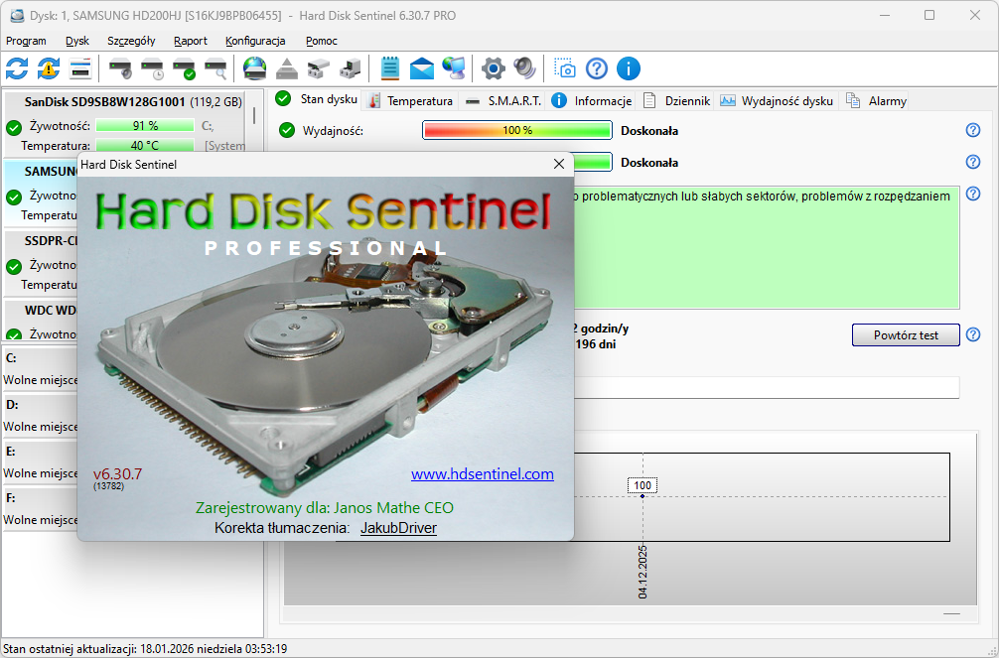Switch to the Informacje tab

tap(592, 100)
